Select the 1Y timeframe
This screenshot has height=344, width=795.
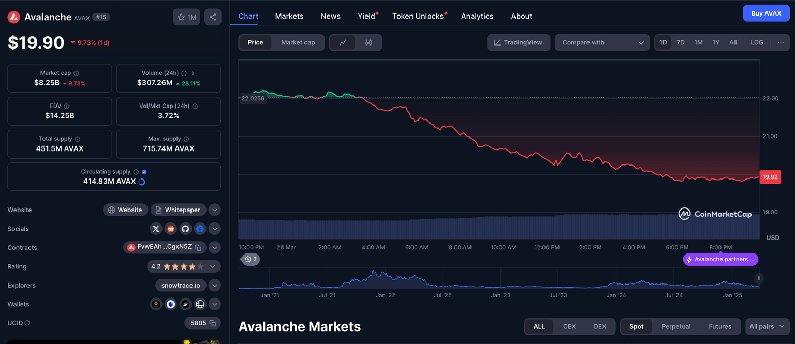click(x=715, y=42)
